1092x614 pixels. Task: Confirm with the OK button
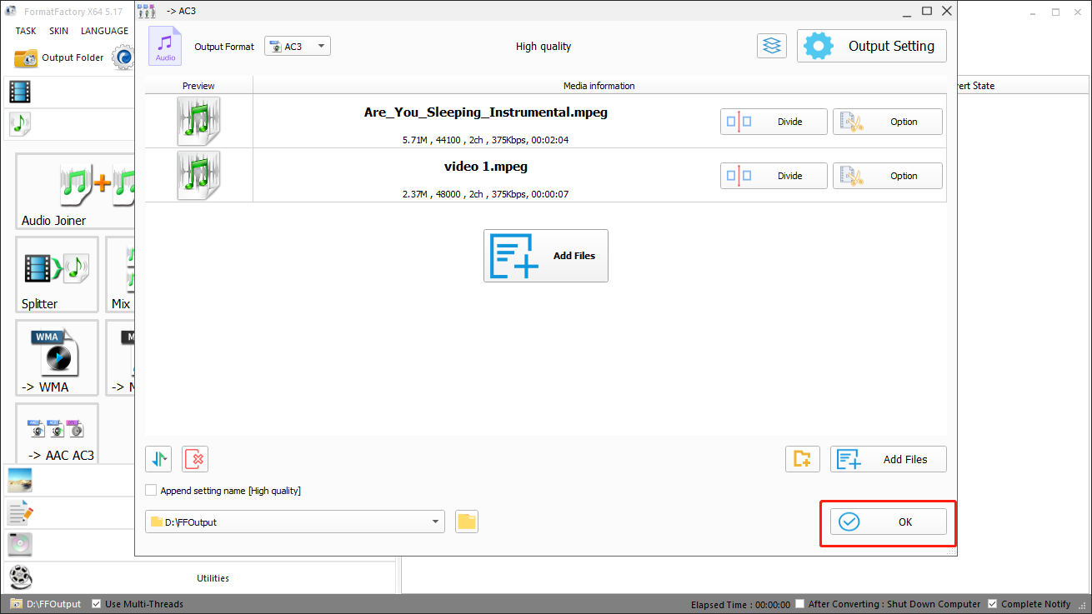(889, 522)
